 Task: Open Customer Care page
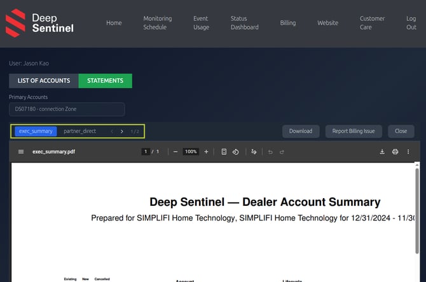[x=372, y=23]
